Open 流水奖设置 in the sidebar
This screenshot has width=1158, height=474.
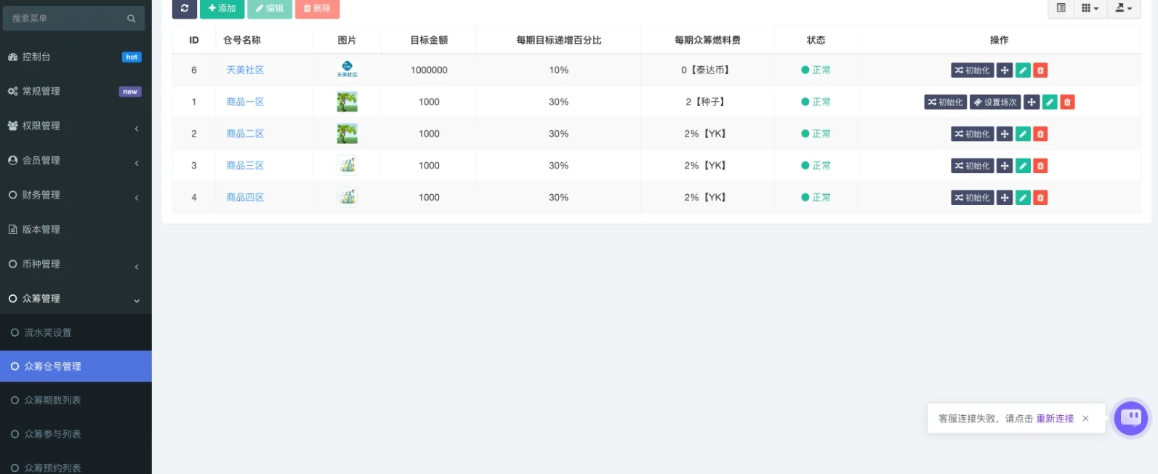[x=48, y=333]
